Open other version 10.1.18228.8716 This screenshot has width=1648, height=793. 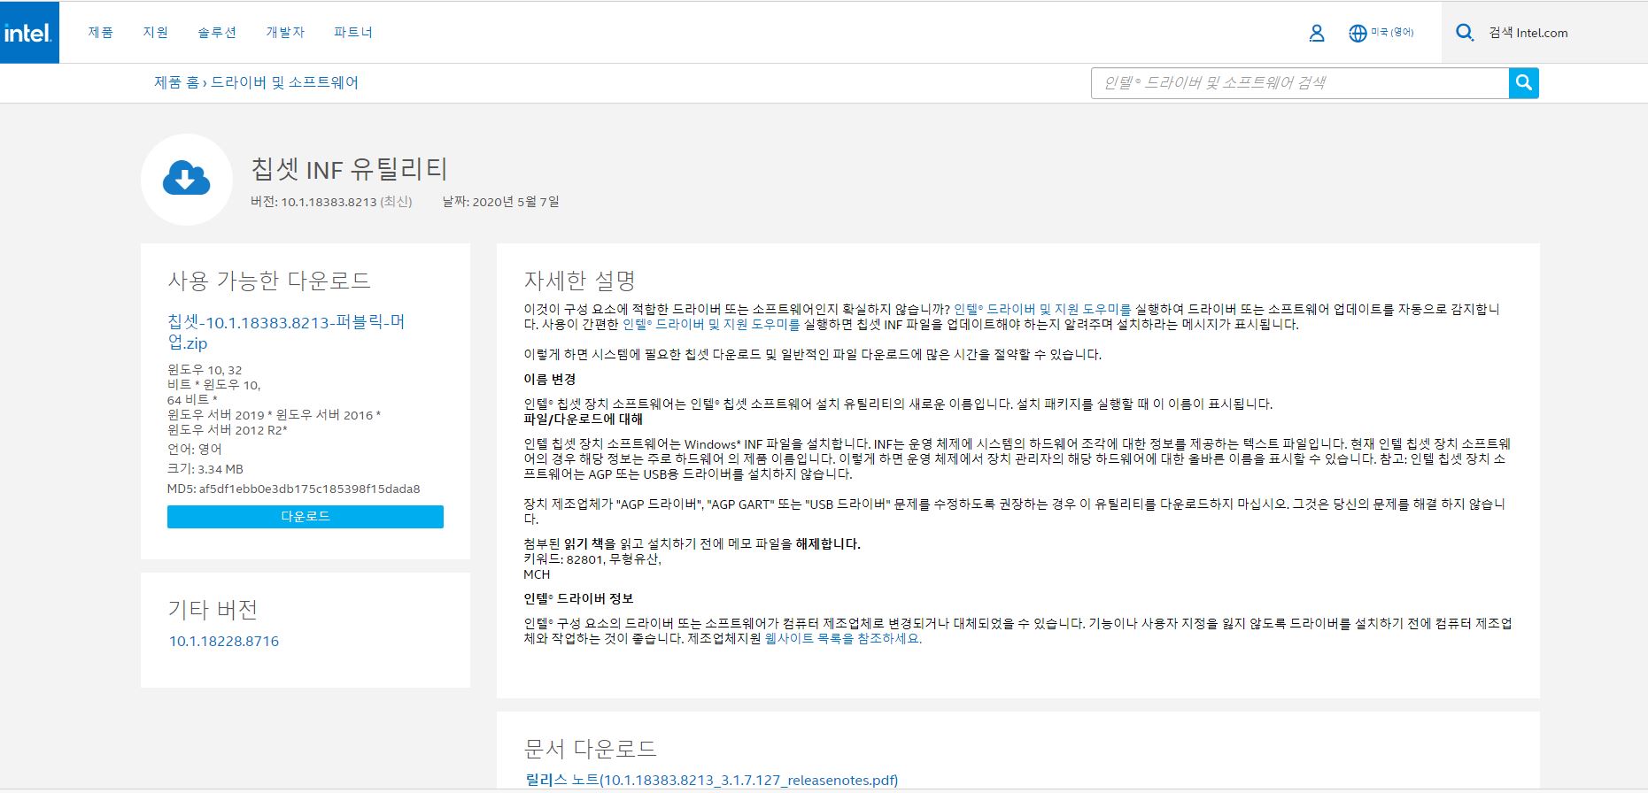[x=224, y=641]
